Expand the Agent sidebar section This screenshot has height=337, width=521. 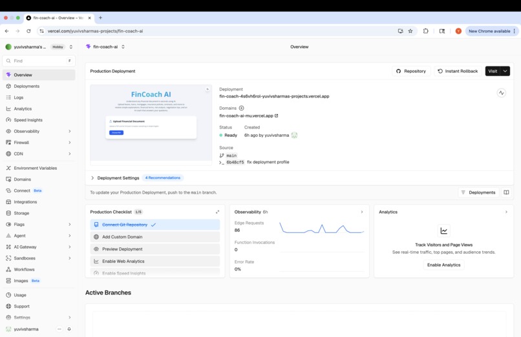click(69, 236)
